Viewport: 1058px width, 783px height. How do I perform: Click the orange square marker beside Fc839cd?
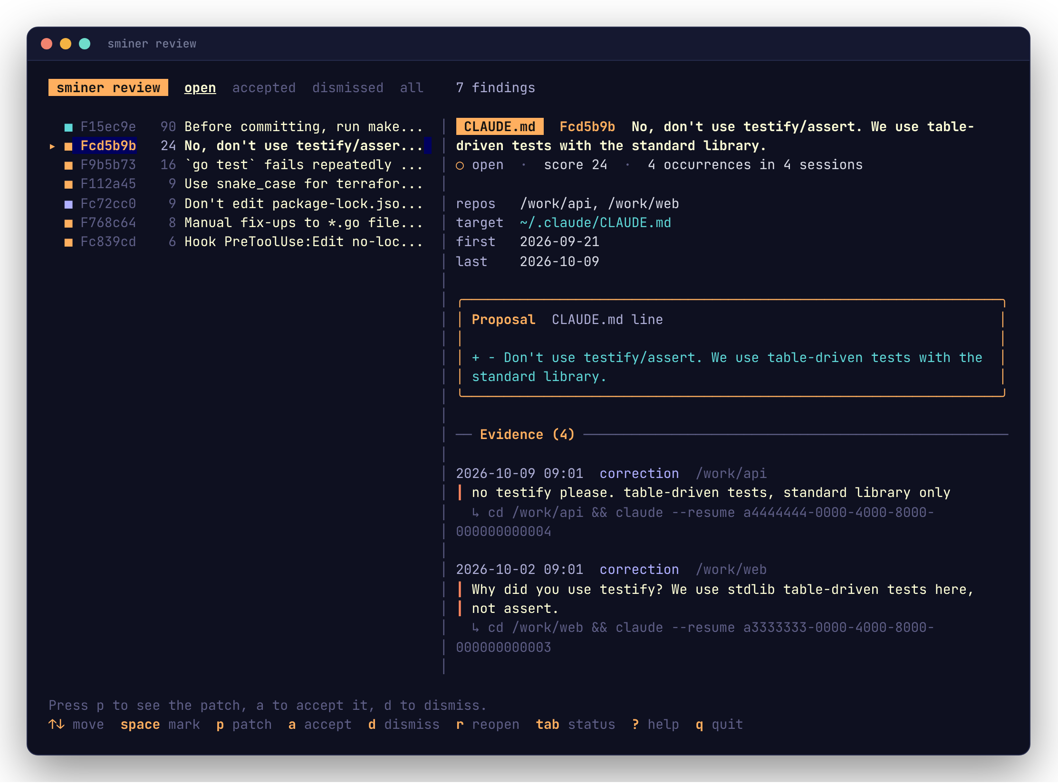[68, 242]
